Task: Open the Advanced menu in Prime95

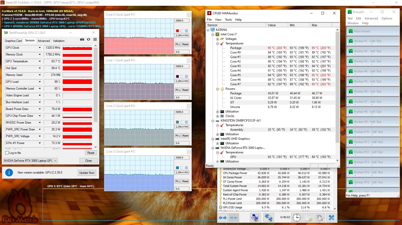Action: [371, 18]
